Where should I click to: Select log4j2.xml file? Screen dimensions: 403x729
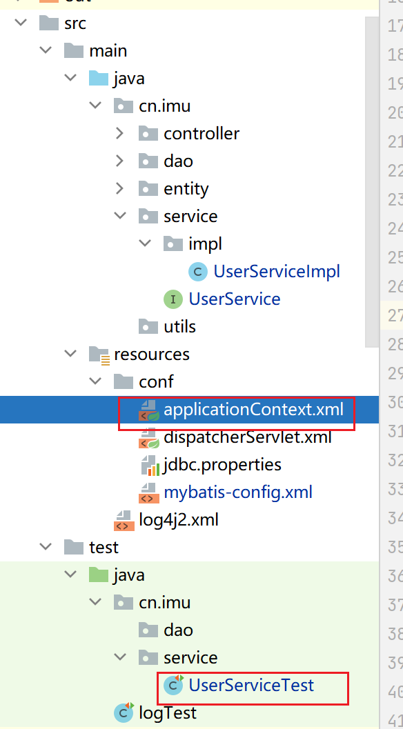pos(179,520)
